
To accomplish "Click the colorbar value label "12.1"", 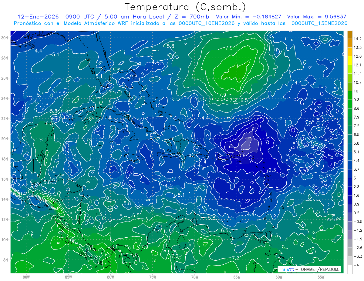I will [358, 65].
